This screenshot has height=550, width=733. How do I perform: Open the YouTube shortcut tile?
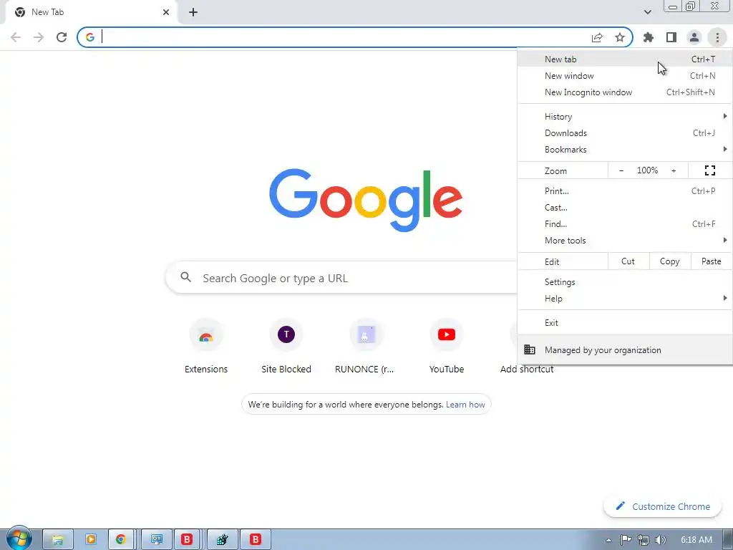coord(447,347)
